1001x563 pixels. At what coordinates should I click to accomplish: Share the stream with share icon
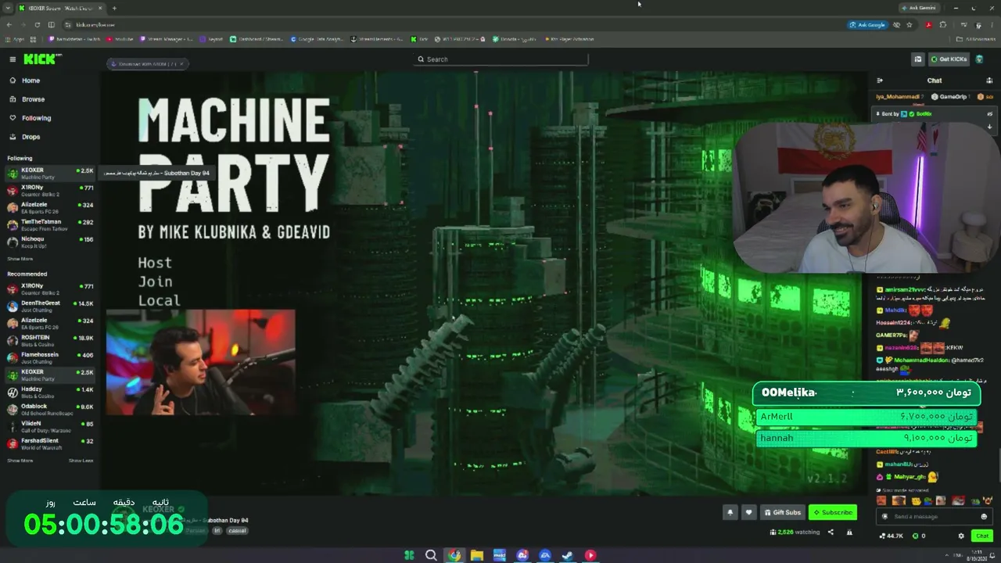coord(831,533)
